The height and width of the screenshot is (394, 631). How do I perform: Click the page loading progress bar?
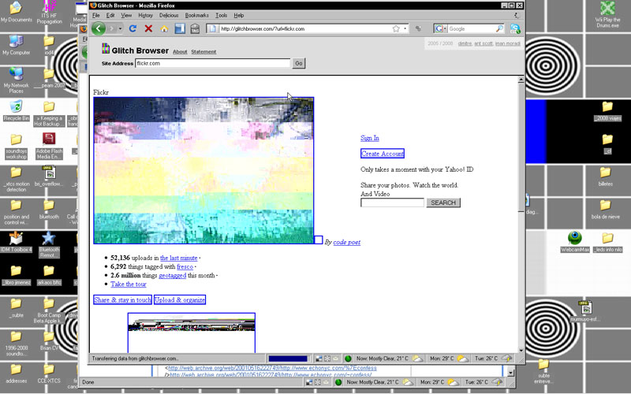[288, 359]
